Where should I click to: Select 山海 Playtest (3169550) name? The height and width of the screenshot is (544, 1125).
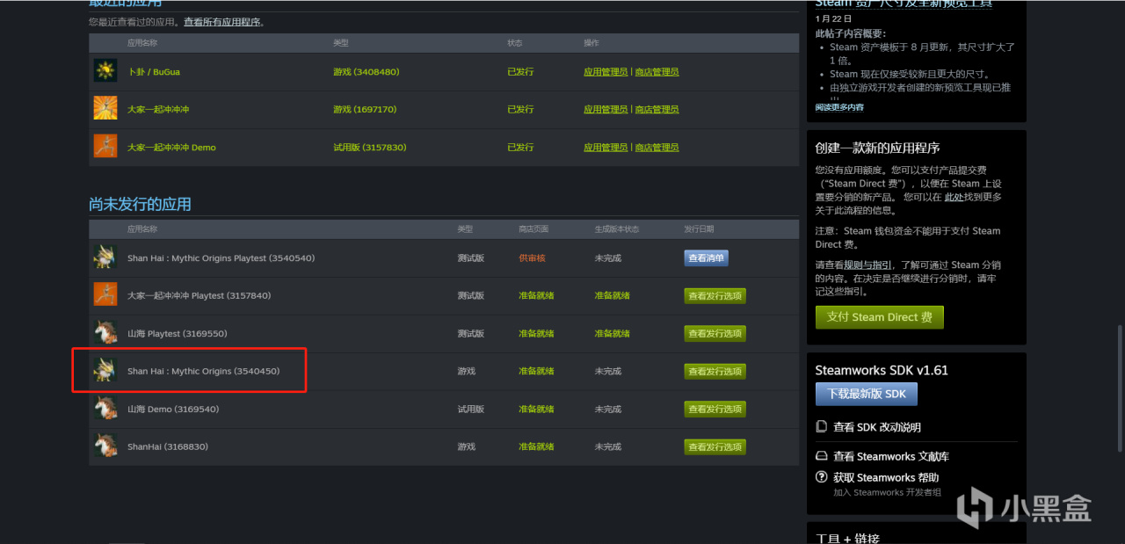178,334
